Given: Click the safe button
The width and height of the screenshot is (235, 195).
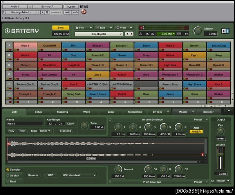Looking at the screenshot, I should pos(75,12).
